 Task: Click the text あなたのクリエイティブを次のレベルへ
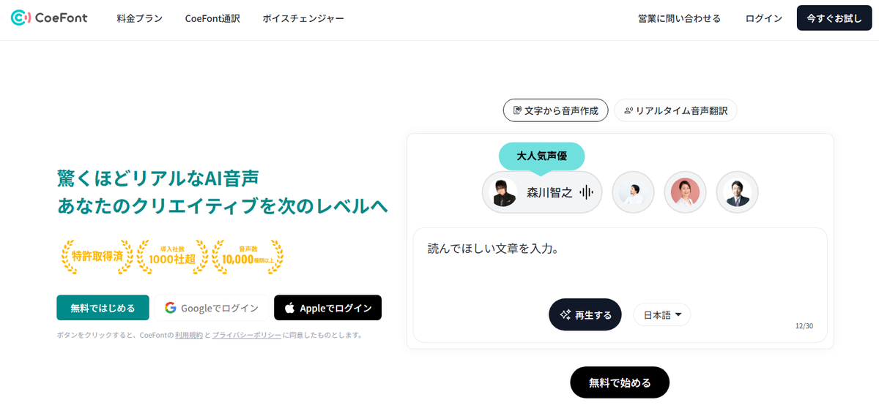[x=223, y=206]
